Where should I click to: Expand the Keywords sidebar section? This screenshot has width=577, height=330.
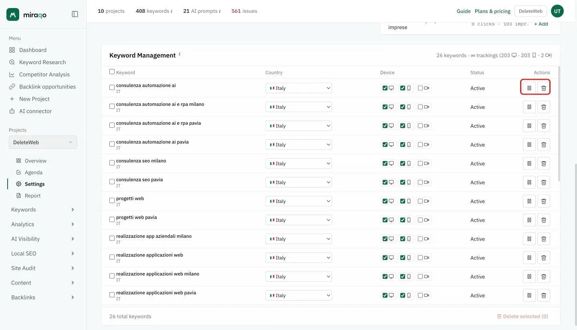coord(43,210)
